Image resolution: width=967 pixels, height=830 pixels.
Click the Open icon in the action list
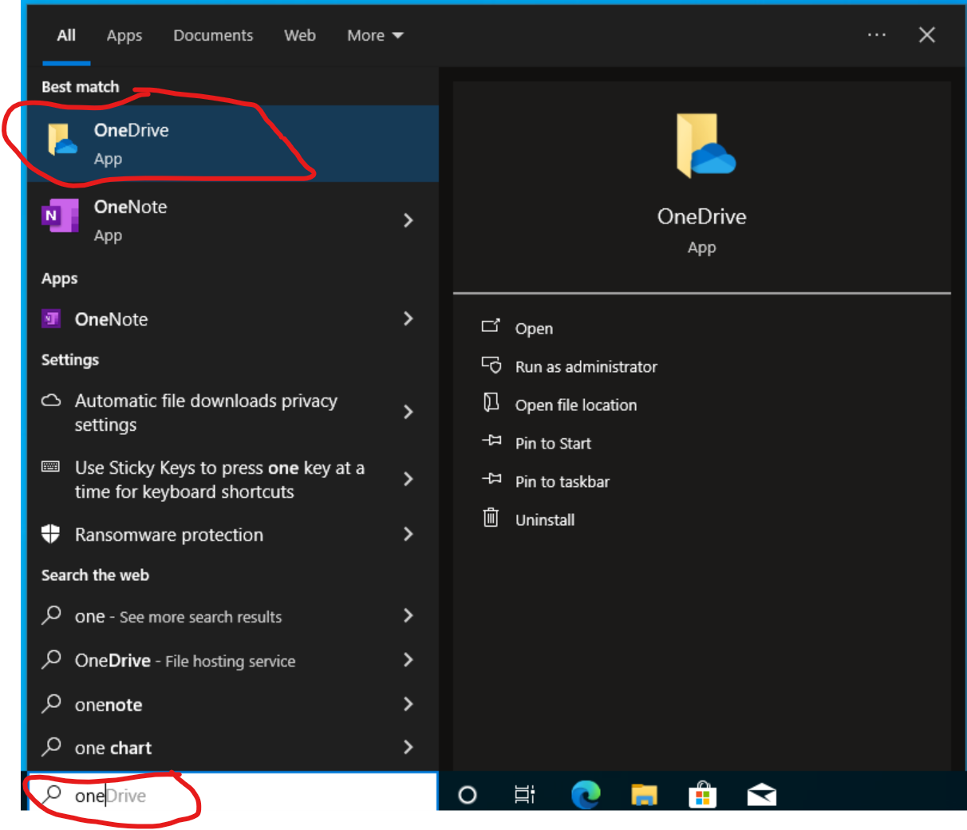pos(491,326)
